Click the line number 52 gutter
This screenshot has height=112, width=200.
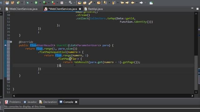pos(8,89)
